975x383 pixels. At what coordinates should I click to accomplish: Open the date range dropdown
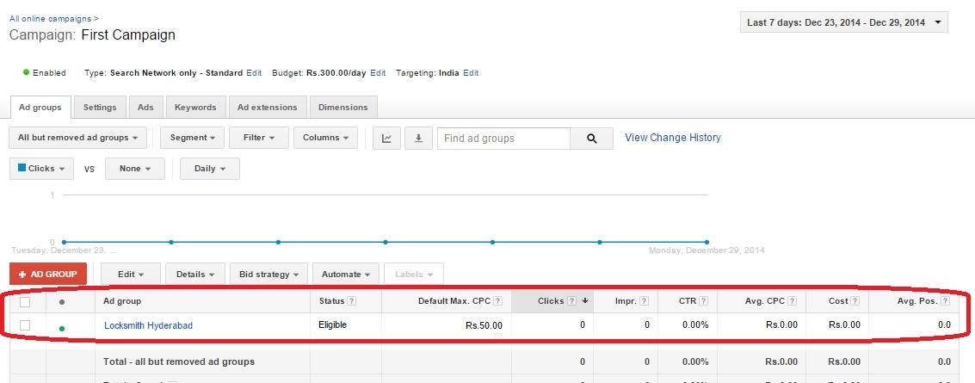843,22
